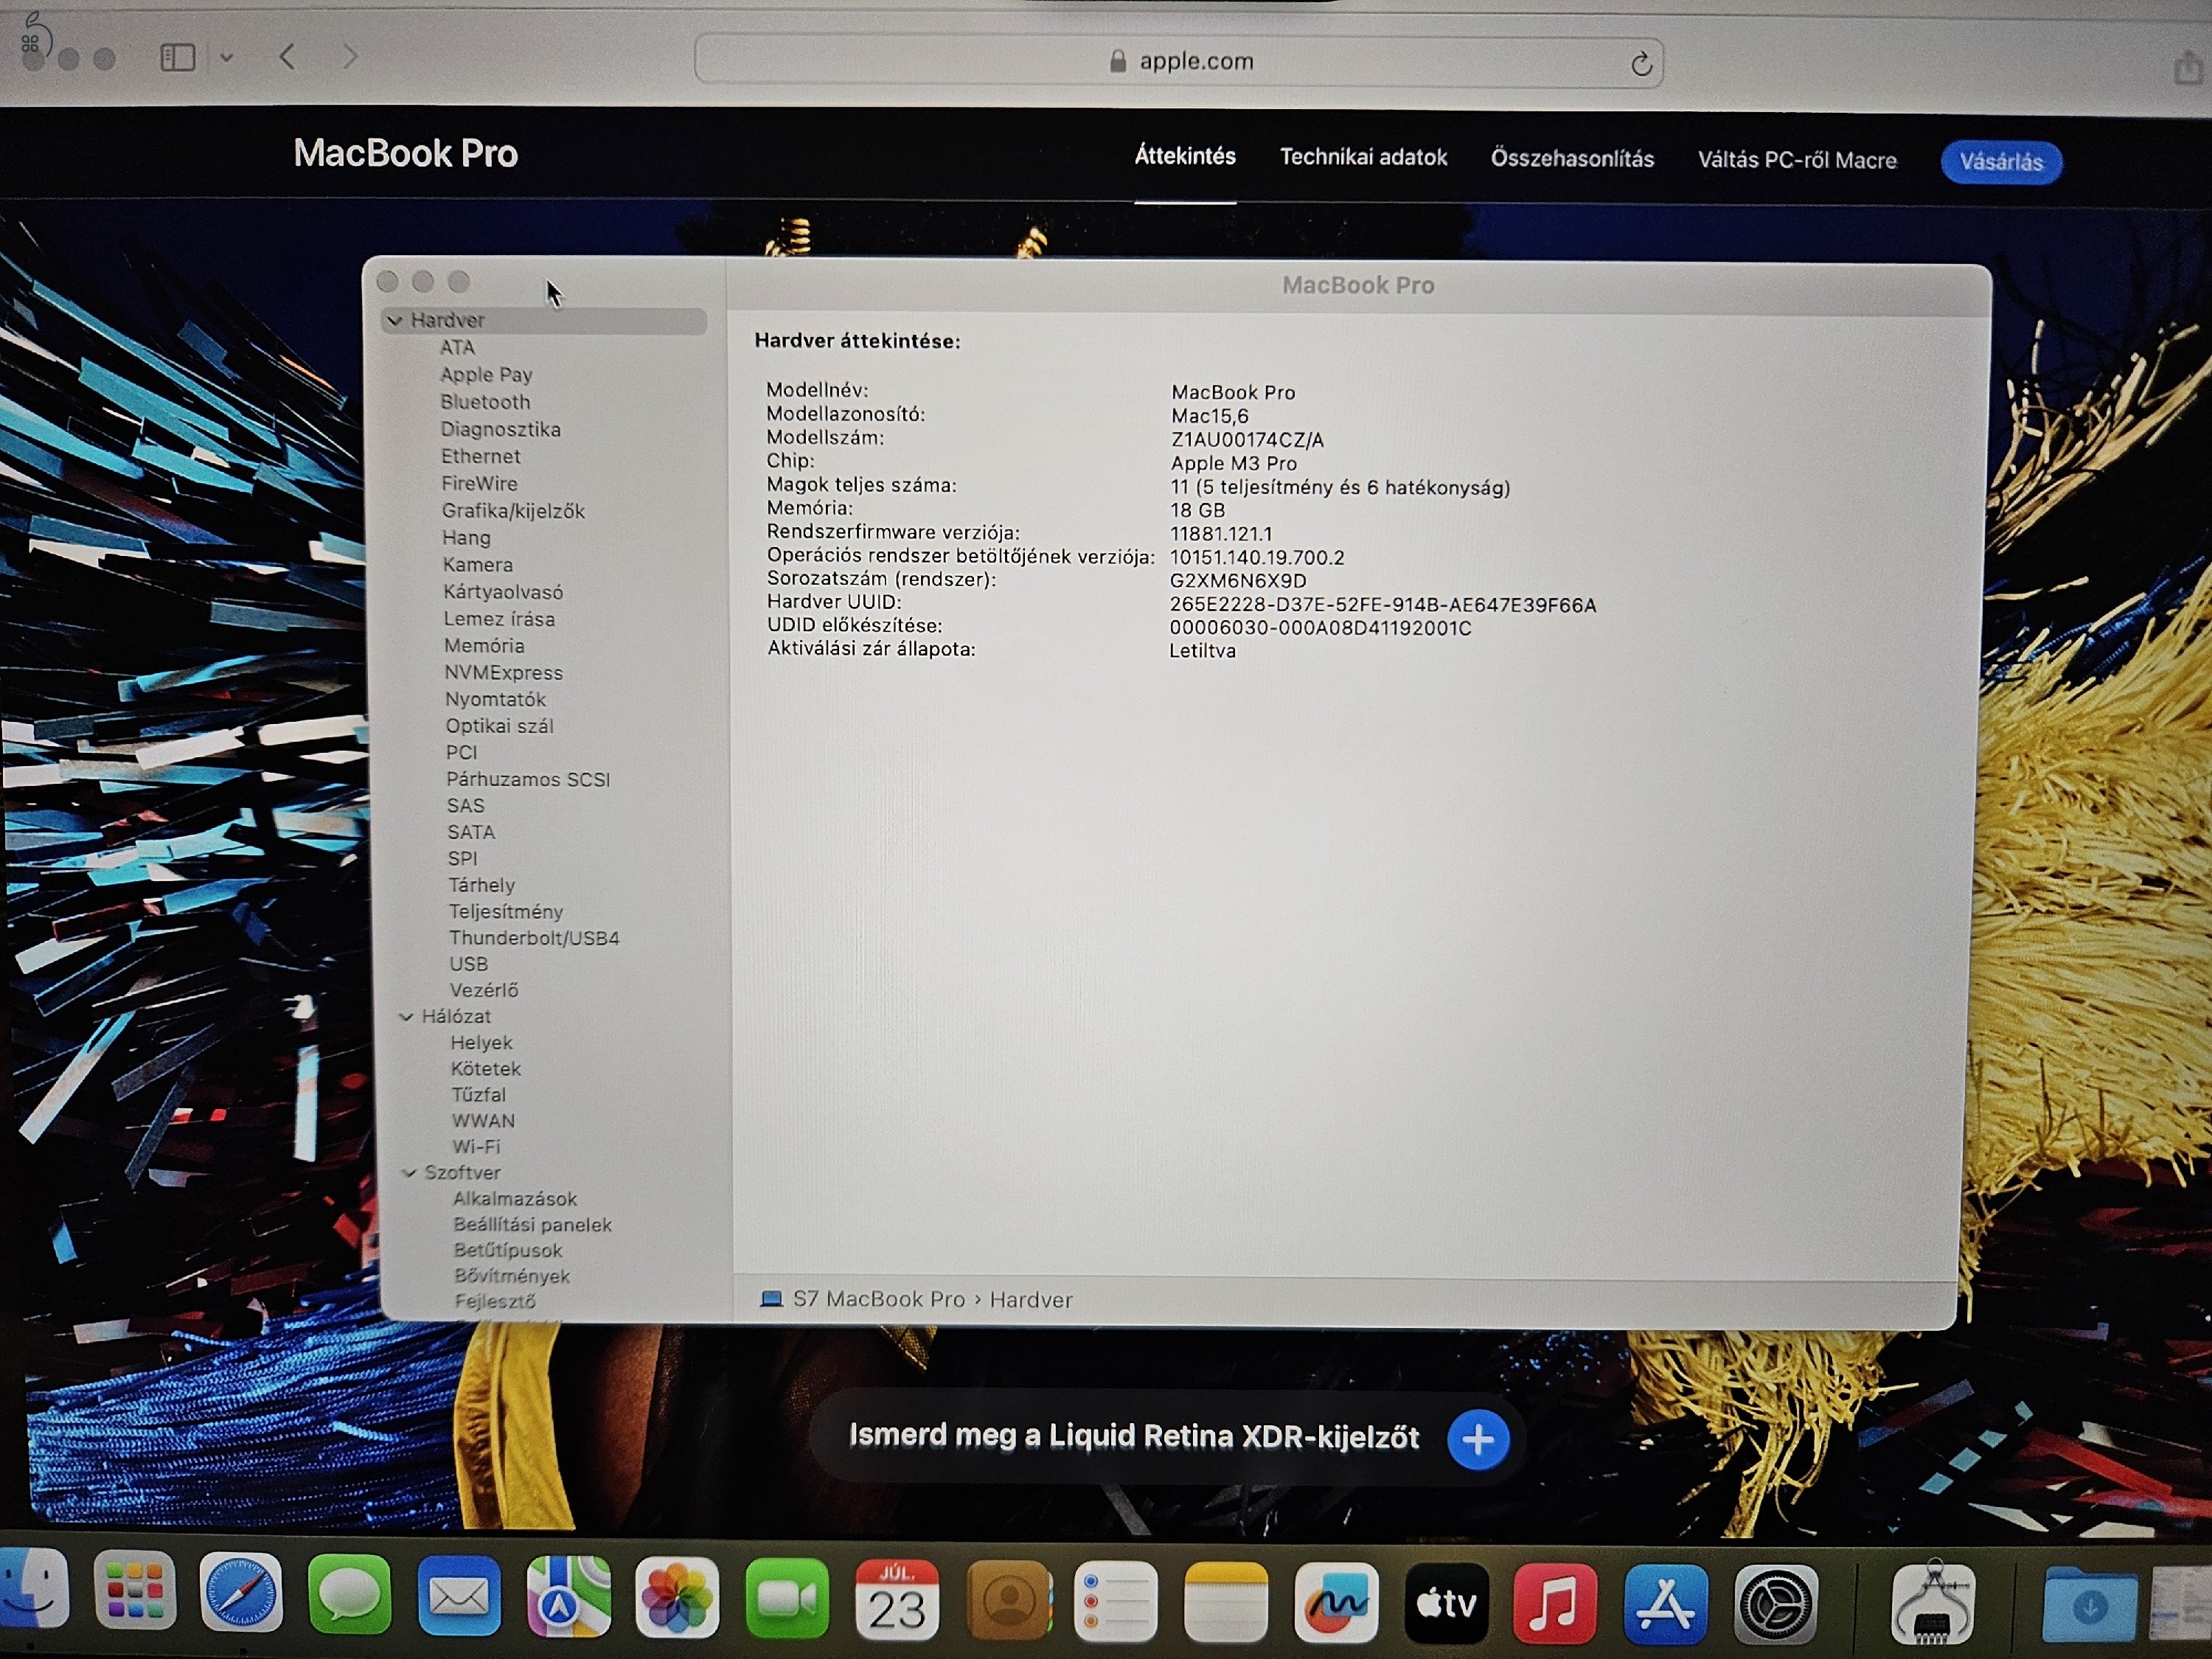Select Diagnosztika in sidebar
Image resolution: width=2212 pixels, height=1659 pixels.
pyautogui.click(x=501, y=429)
